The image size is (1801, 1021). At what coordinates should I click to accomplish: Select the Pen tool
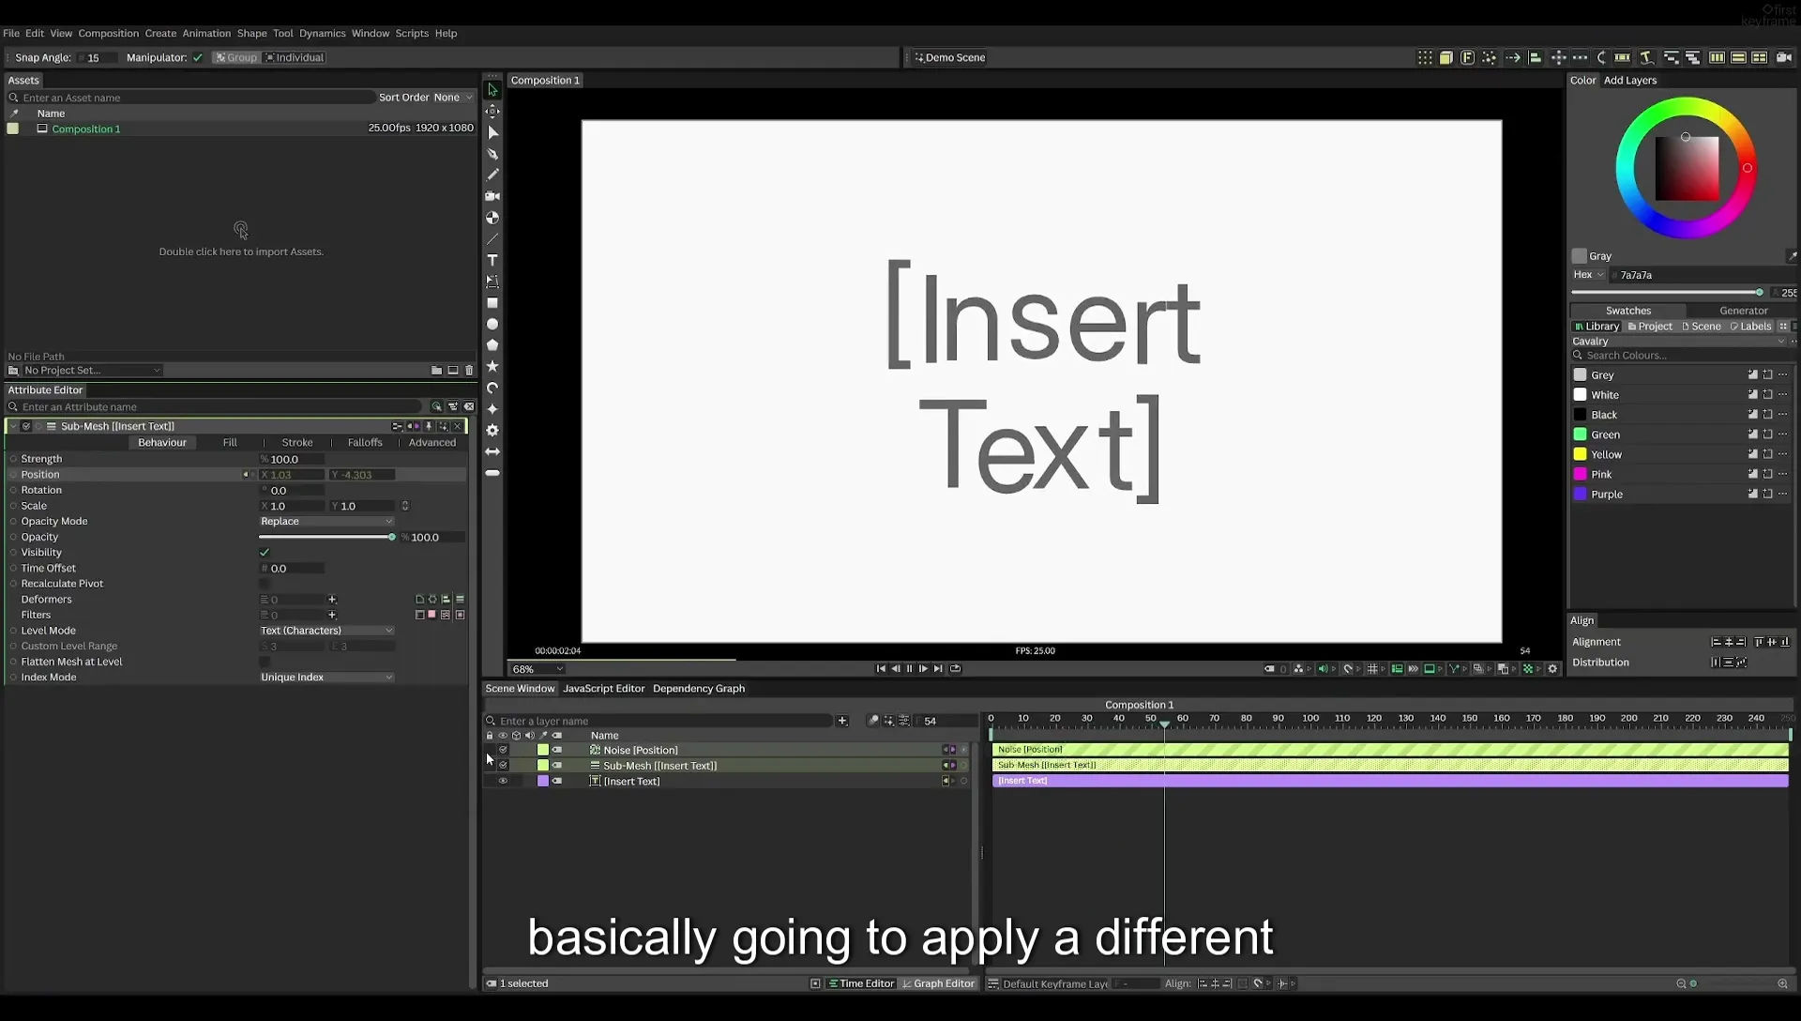pyautogui.click(x=492, y=154)
